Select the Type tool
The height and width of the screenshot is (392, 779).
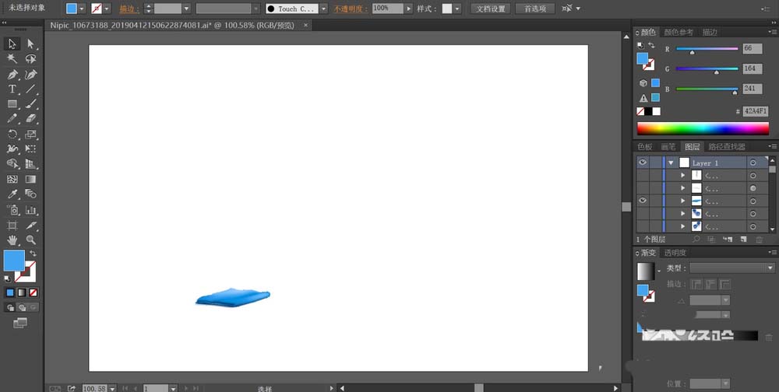tap(12, 89)
